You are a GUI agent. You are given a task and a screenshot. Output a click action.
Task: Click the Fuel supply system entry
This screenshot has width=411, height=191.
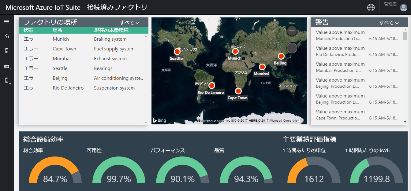coord(114,49)
